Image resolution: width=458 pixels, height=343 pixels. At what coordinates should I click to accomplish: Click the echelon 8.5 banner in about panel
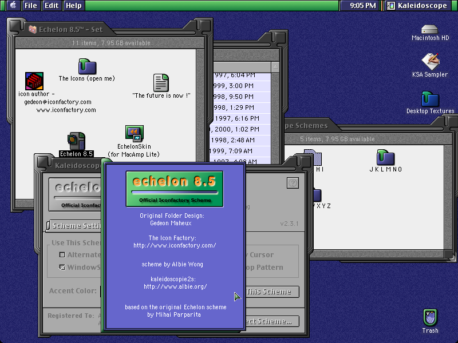click(175, 189)
